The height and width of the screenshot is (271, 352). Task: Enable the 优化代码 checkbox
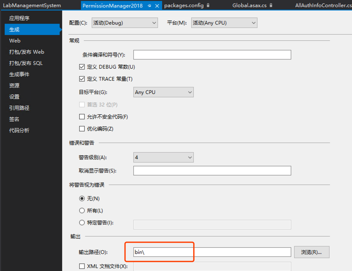pos(82,129)
